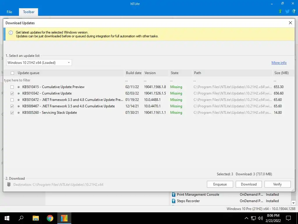Click the Enqueue button

pyautogui.click(x=220, y=184)
